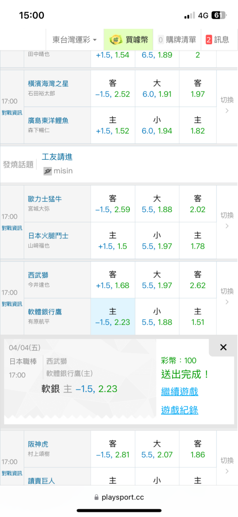Open 對戰資訊 for 橫濱 vs 廣島 game
This screenshot has width=238, height=517.
click(12, 113)
